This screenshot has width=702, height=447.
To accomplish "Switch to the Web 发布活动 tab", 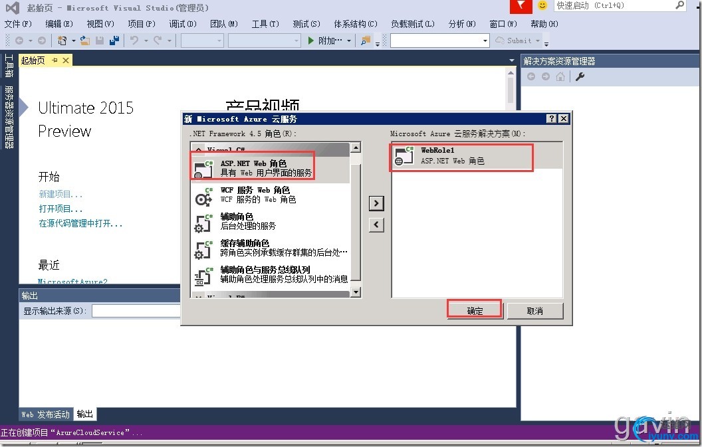I will pyautogui.click(x=46, y=414).
